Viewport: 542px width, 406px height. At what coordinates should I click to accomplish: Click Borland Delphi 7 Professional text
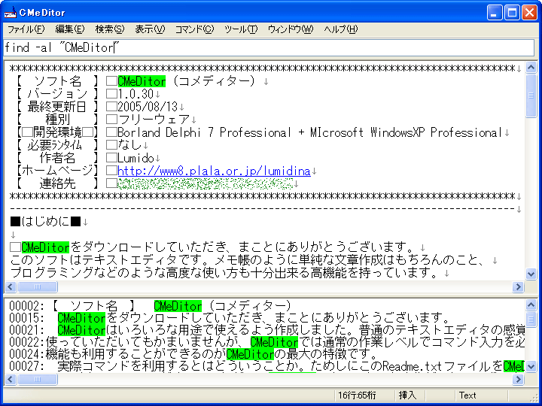[204, 132]
